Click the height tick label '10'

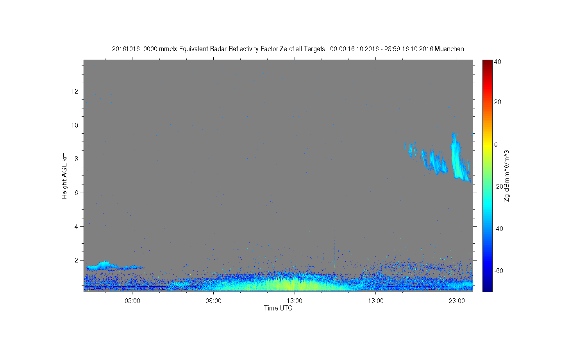[75, 125]
